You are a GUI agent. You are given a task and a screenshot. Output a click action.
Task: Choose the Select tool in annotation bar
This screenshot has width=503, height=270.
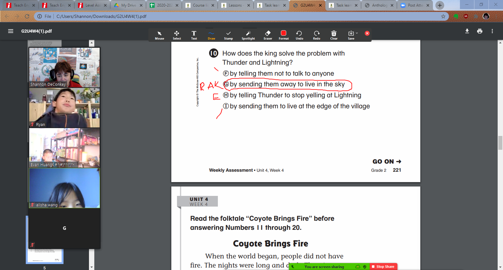177,35
